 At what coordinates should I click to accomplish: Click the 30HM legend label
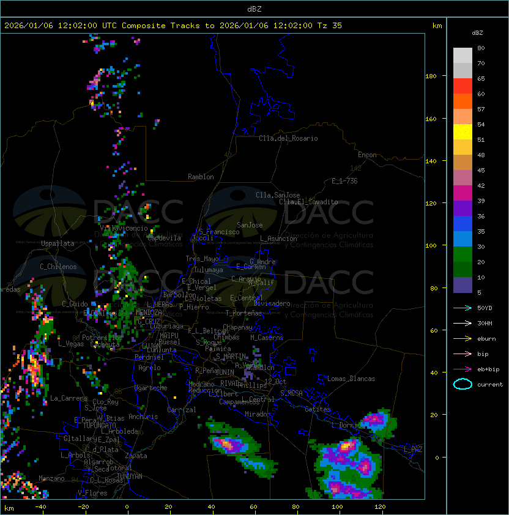[485, 324]
